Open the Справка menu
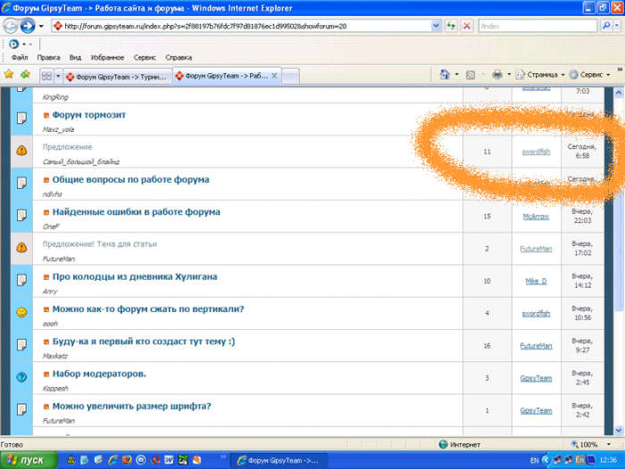 click(x=179, y=58)
